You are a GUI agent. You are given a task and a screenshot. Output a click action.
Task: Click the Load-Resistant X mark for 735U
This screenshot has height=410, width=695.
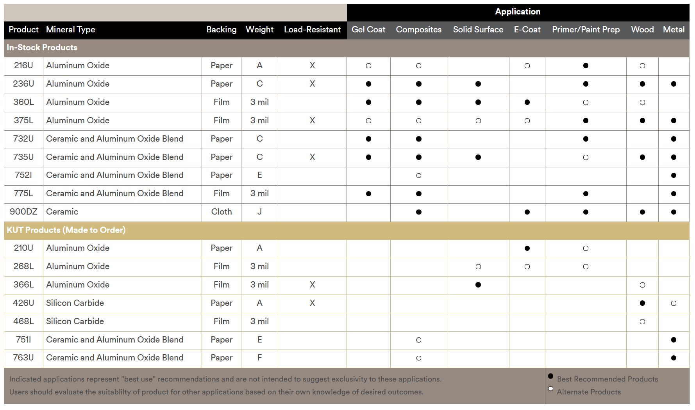tap(312, 157)
